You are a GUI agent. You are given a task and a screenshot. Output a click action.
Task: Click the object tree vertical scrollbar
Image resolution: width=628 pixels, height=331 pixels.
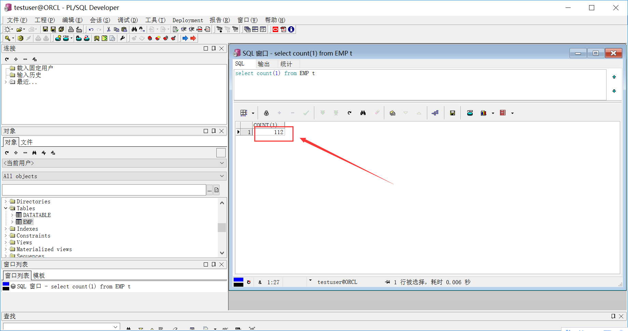(222, 228)
